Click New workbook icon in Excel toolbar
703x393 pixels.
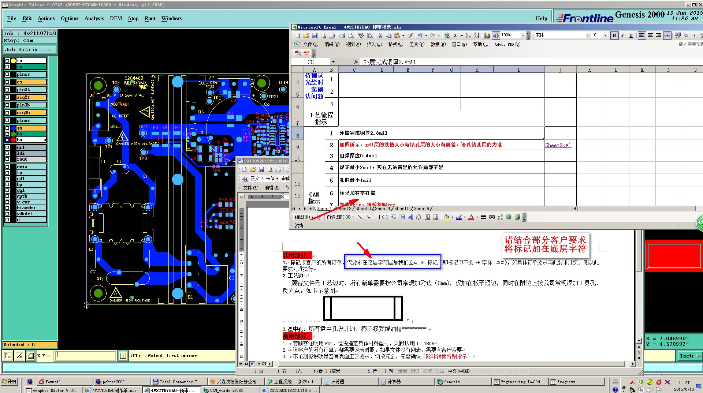pos(298,35)
